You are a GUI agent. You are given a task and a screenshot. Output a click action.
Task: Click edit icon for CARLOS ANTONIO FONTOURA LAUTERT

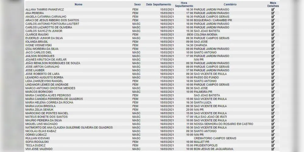[x=273, y=24]
